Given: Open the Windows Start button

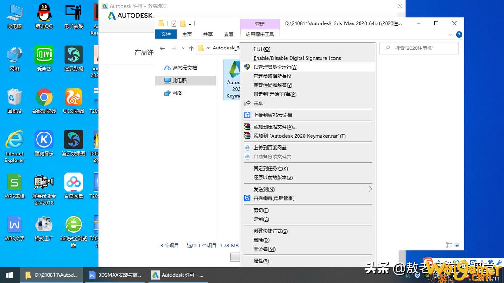Looking at the screenshot, I should tap(9, 275).
